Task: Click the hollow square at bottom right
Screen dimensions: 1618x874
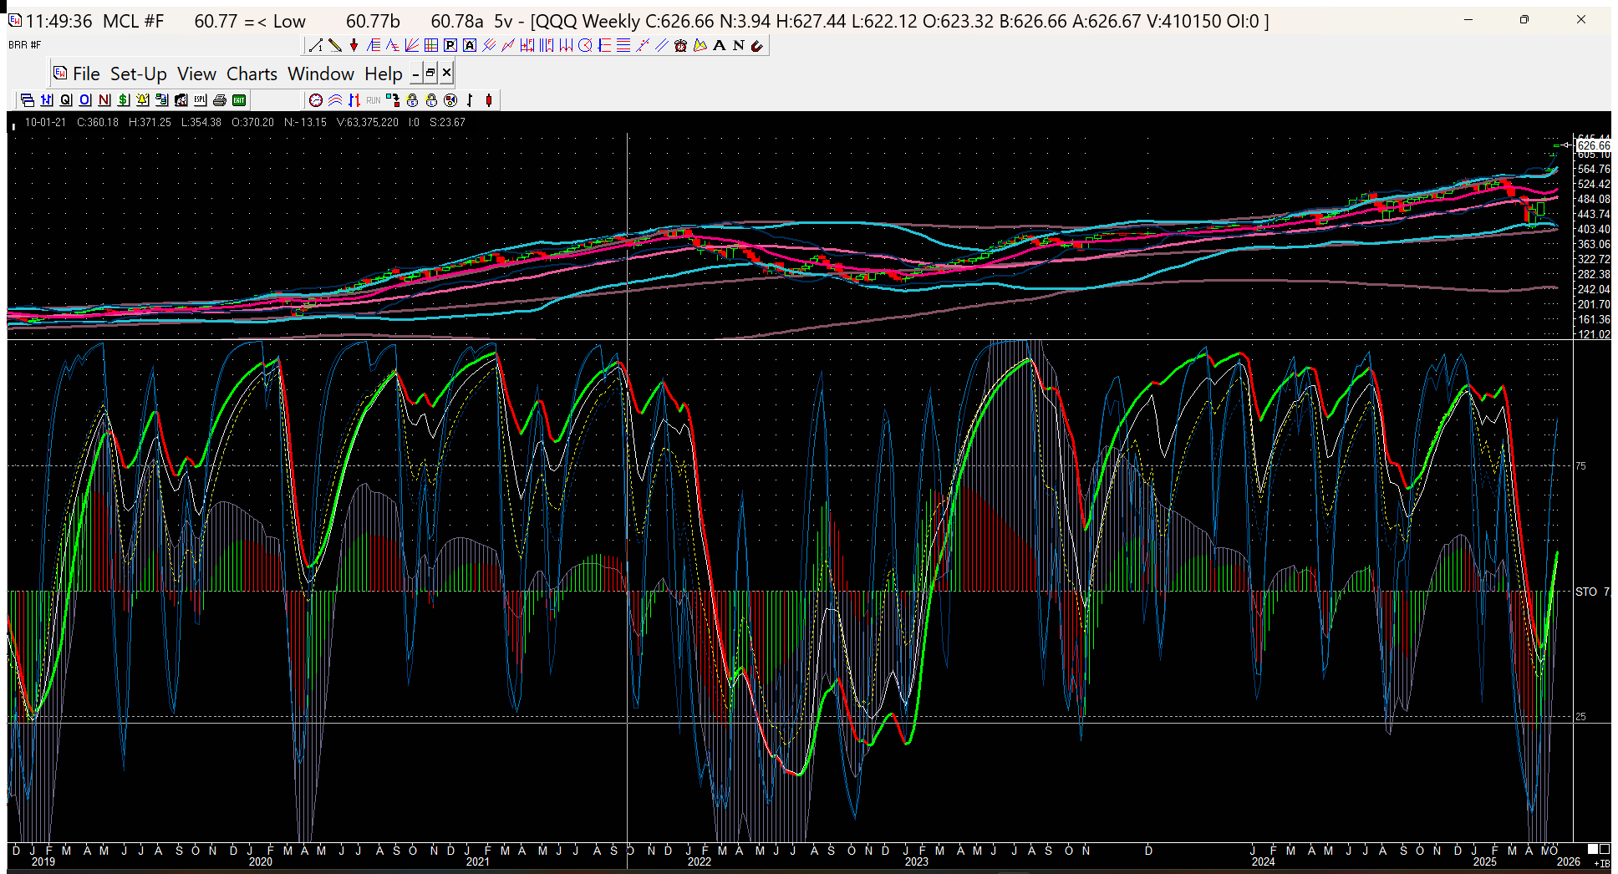Action: [1605, 850]
